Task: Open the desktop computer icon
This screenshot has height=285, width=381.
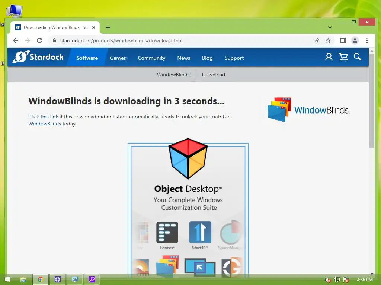Action: [14, 11]
